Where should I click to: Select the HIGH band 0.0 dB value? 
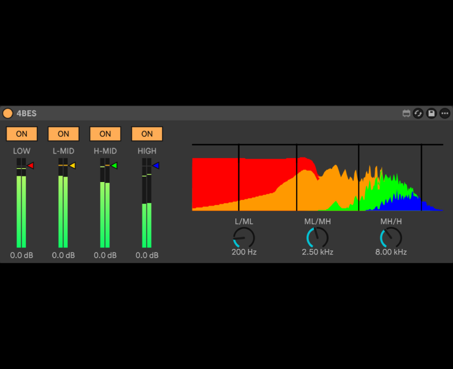coord(147,255)
